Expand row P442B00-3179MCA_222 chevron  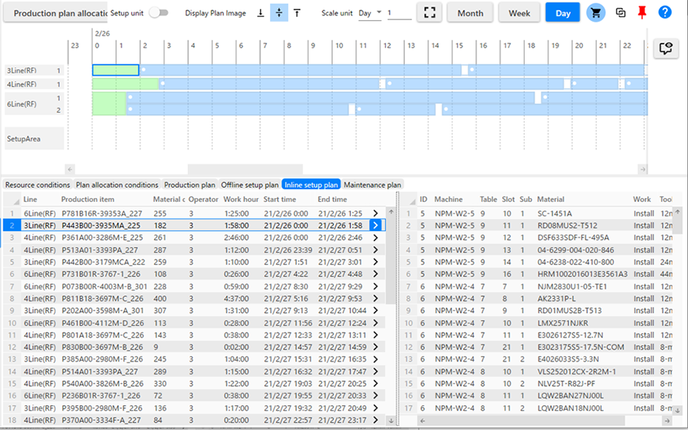tap(376, 262)
